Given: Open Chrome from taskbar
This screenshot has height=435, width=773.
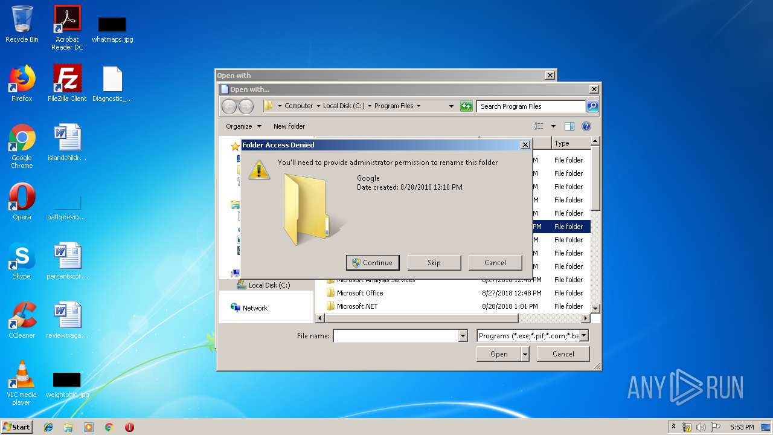Looking at the screenshot, I should 109,427.
